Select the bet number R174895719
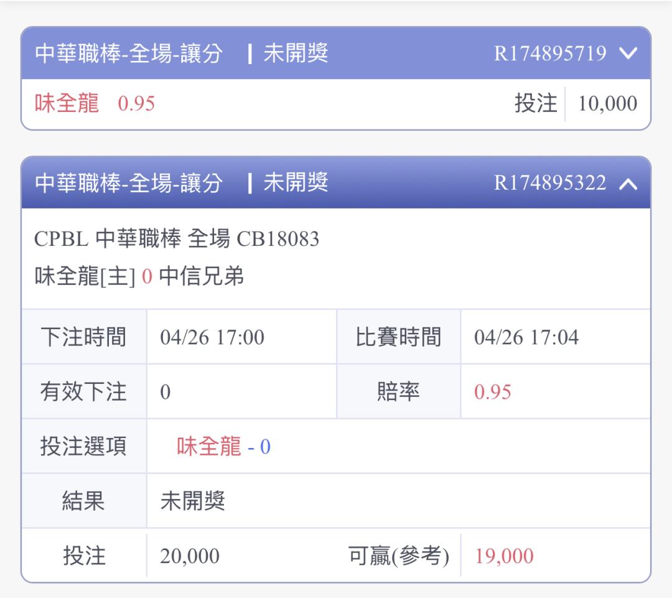Screen dimensions: 672x598 point(550,54)
